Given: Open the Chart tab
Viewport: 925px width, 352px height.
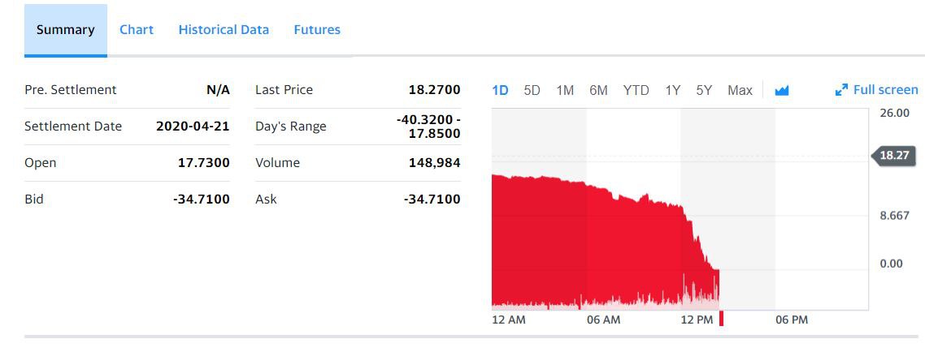Looking at the screenshot, I should pyautogui.click(x=137, y=30).
